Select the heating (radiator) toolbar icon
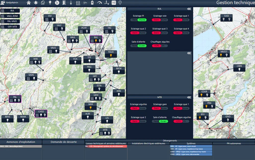Screen dimensions: 255x160 [x=78, y=3]
